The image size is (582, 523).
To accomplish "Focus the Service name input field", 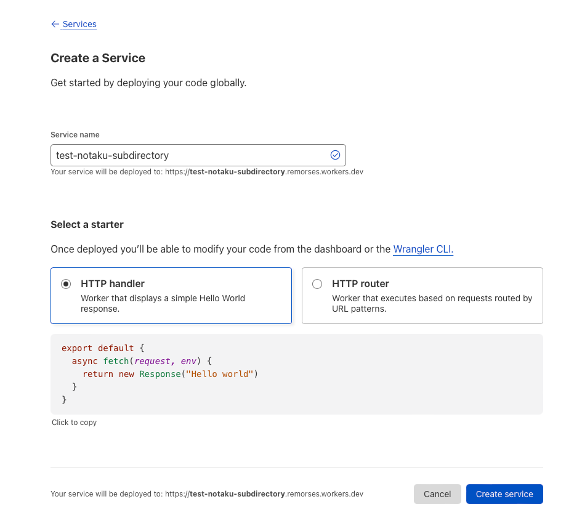I will coord(198,155).
